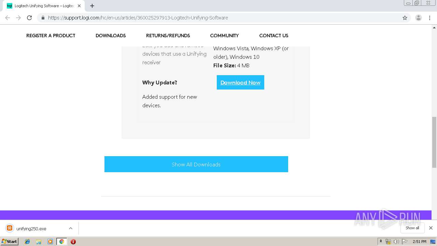This screenshot has height=246, width=437.
Task: Open a new tab with the plus button
Action: 92,6
